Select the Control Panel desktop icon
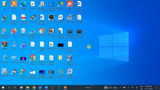Viewport: 160px width, 90px height. tap(14, 59)
